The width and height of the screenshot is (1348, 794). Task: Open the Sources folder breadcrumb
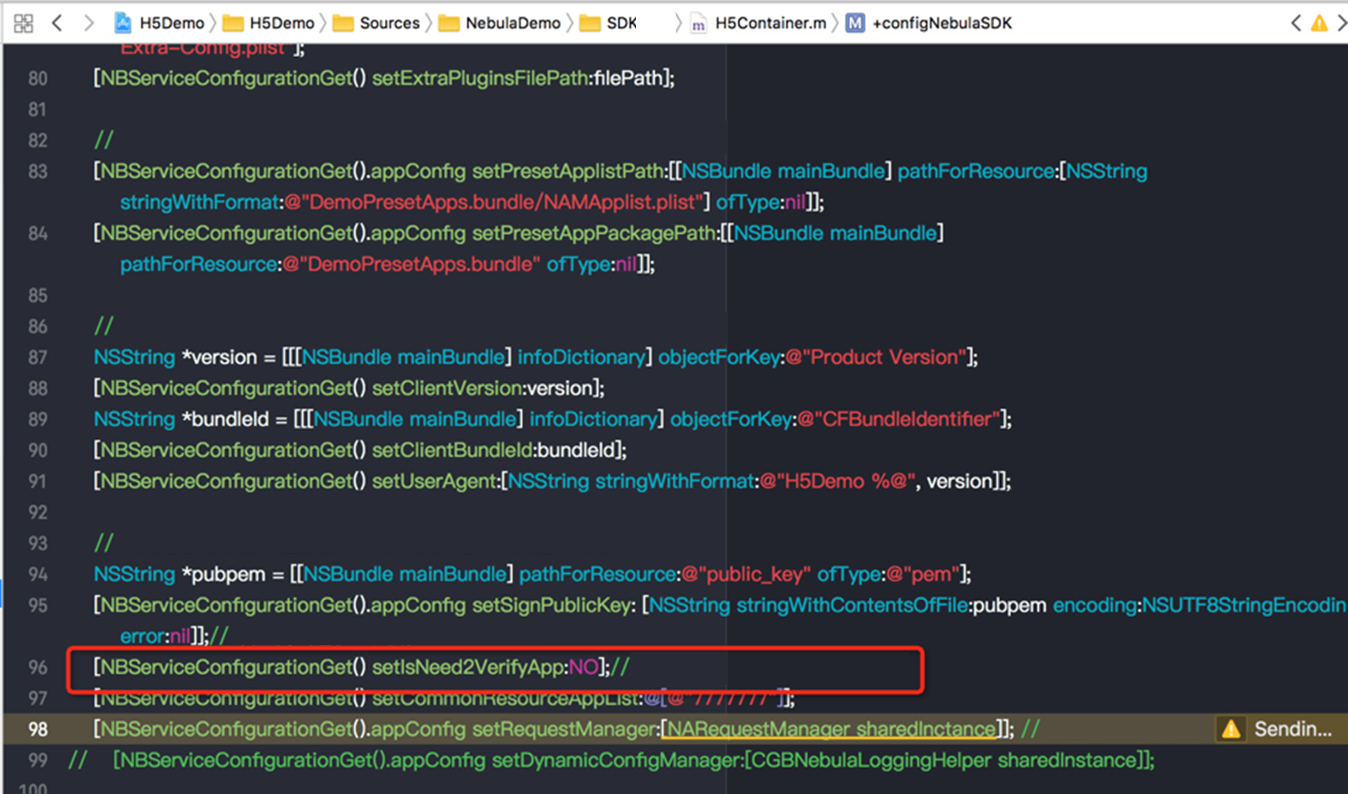[377, 23]
